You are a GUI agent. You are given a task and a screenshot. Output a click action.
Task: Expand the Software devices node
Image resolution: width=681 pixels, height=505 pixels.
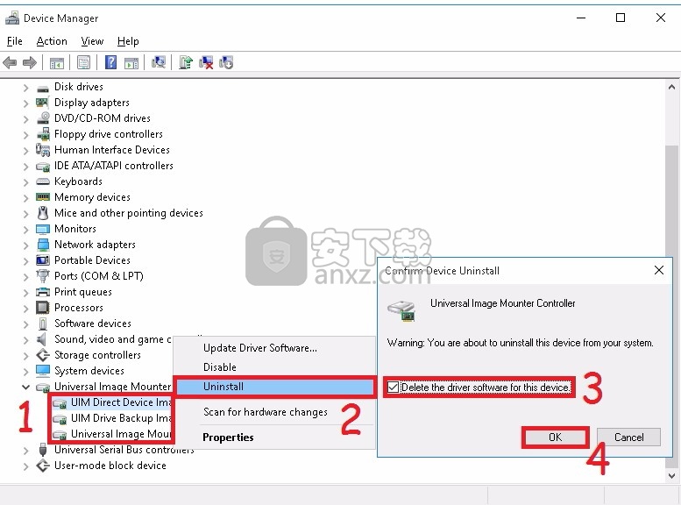(x=25, y=324)
